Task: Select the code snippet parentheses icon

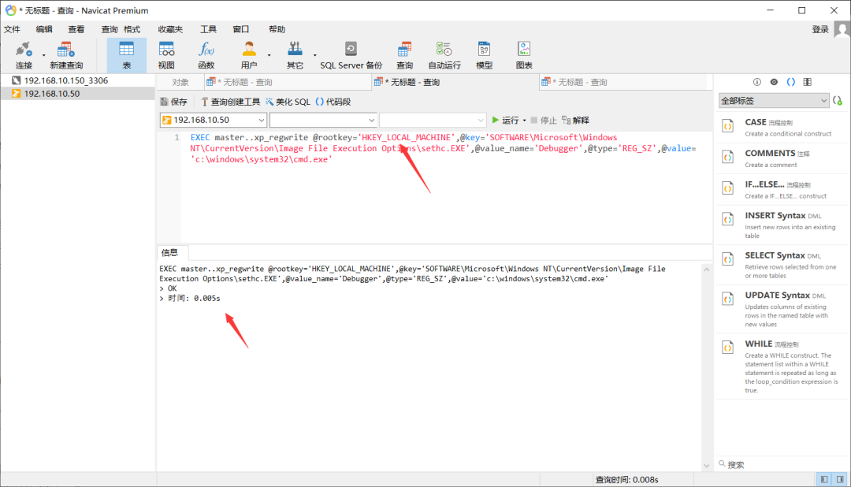Action: (791, 82)
